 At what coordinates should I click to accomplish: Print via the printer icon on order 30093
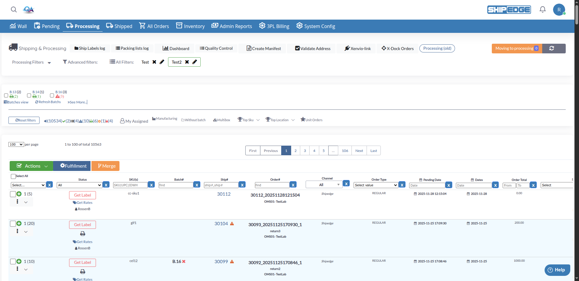point(82,234)
